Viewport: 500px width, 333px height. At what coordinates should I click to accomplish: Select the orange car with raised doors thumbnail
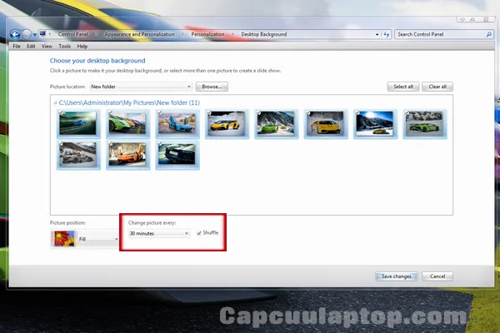[127, 155]
